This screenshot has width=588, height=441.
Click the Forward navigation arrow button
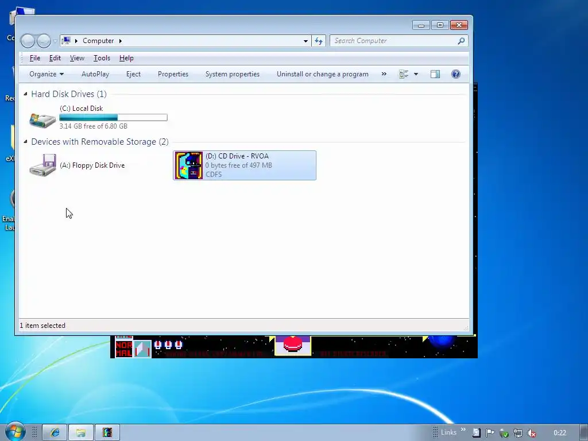44,41
